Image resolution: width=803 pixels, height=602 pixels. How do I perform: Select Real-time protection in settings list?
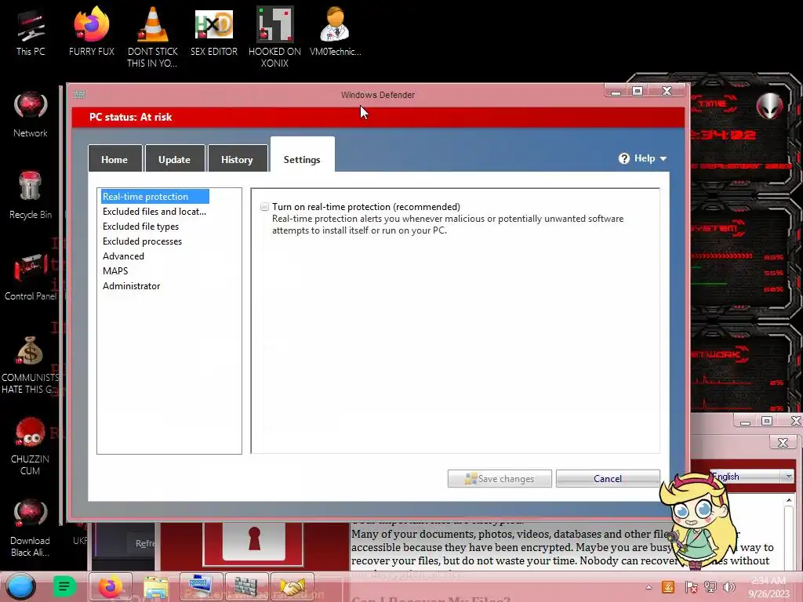(155, 197)
